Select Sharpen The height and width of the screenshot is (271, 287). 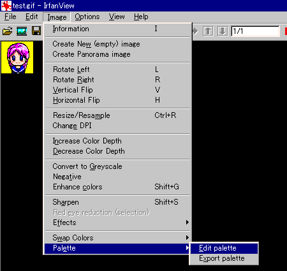[117, 202]
